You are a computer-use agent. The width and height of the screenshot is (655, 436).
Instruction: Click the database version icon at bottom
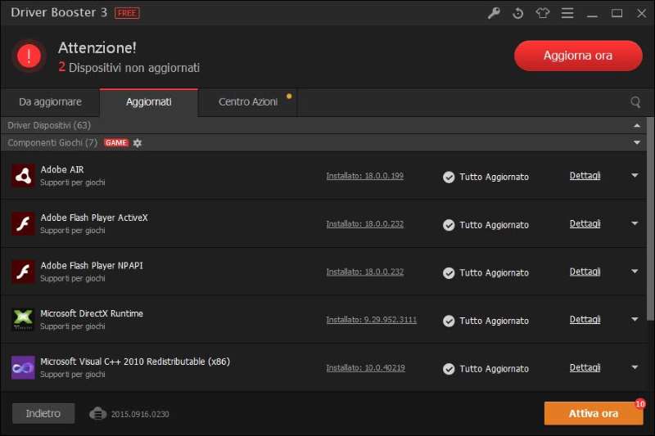point(97,413)
